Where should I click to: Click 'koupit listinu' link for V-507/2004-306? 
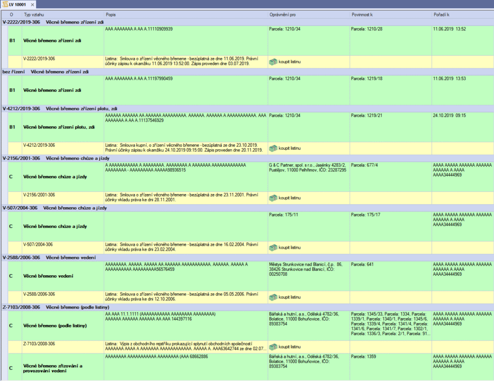[289, 248]
